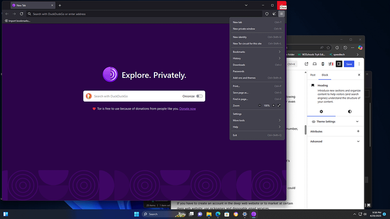The image size is (390, 219).
Task: Expand Attributes with the plus icon
Action: pyautogui.click(x=358, y=131)
